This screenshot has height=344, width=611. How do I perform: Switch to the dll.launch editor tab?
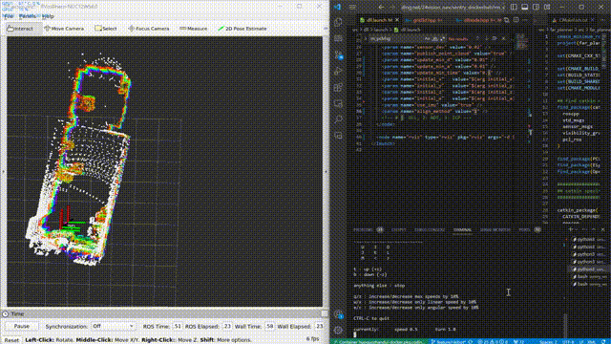377,20
